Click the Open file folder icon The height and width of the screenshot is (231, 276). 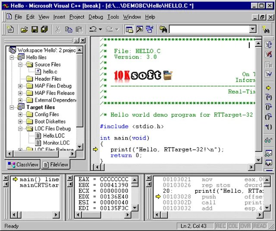pyautogui.click(x=24, y=29)
